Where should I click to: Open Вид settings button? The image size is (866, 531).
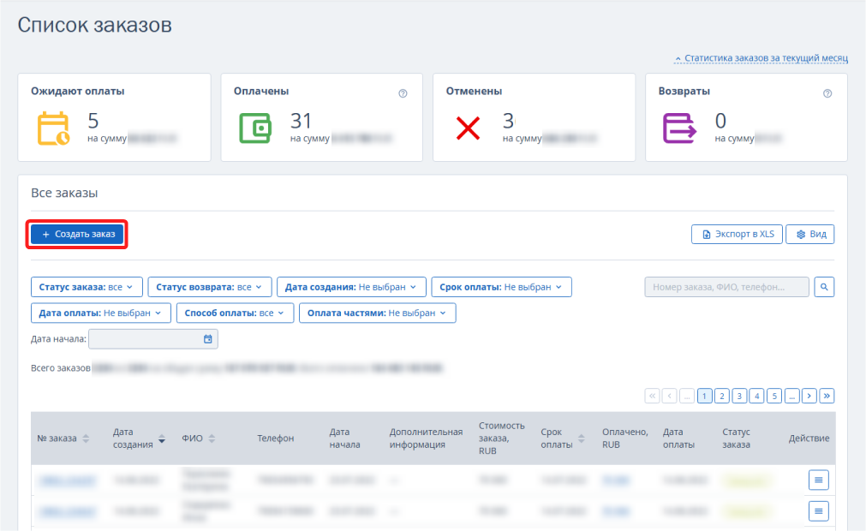click(x=810, y=234)
